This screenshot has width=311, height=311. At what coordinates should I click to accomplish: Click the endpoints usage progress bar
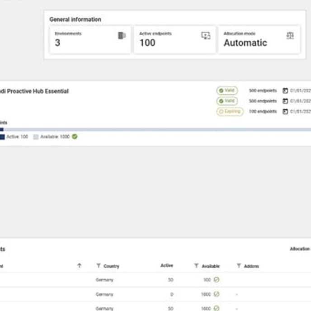(x=155, y=130)
